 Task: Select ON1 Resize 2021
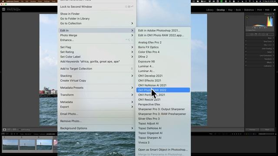tap(149, 100)
